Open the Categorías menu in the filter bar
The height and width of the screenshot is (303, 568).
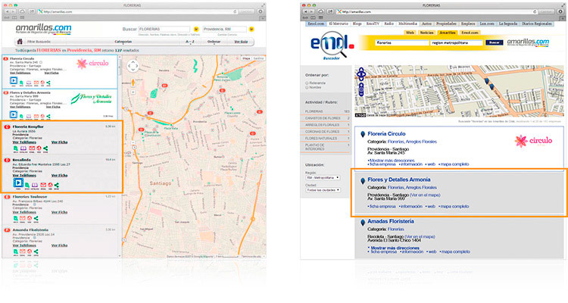[123, 41]
